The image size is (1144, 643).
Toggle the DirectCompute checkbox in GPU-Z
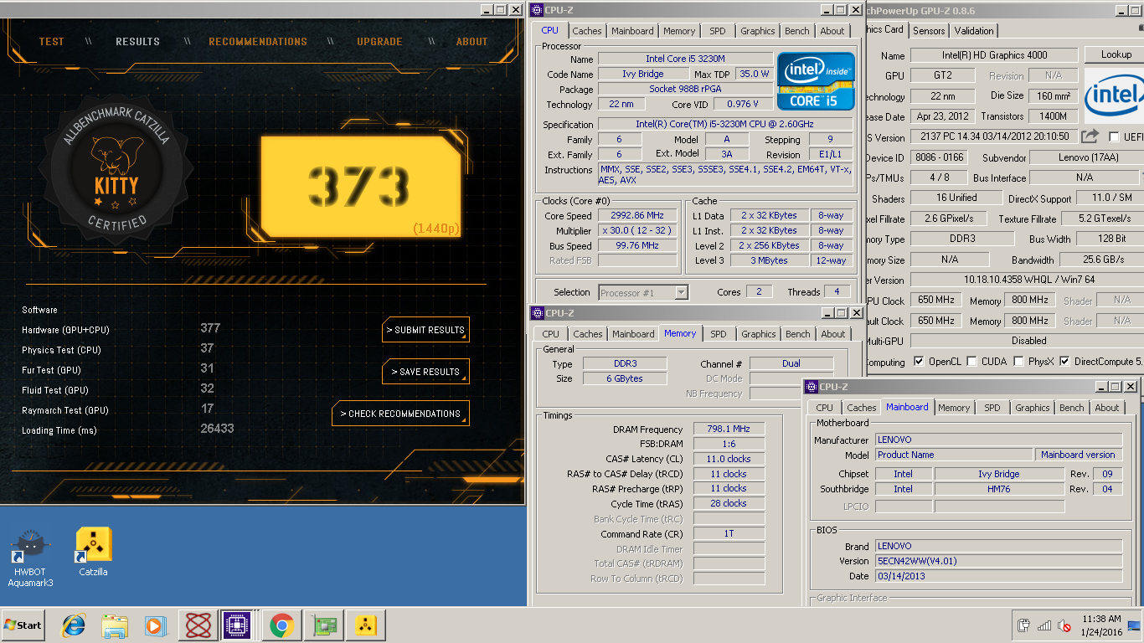1064,362
